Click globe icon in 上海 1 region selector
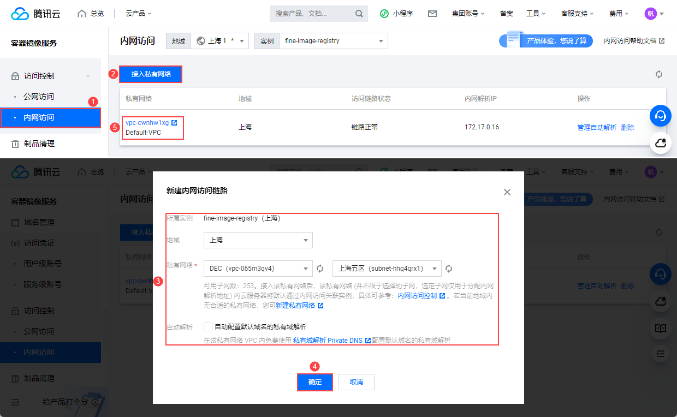 click(x=200, y=41)
